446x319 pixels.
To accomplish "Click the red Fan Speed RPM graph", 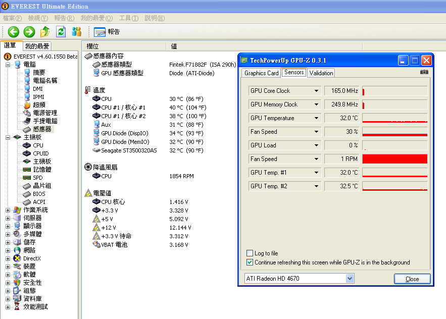I will coord(395,159).
